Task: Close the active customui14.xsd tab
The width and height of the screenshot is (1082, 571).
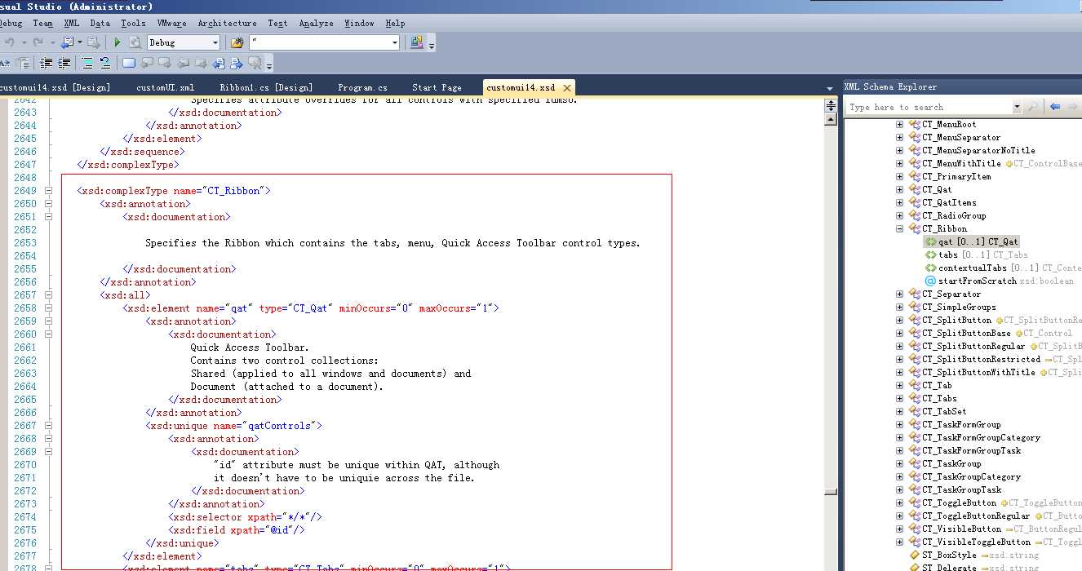Action: click(x=566, y=87)
